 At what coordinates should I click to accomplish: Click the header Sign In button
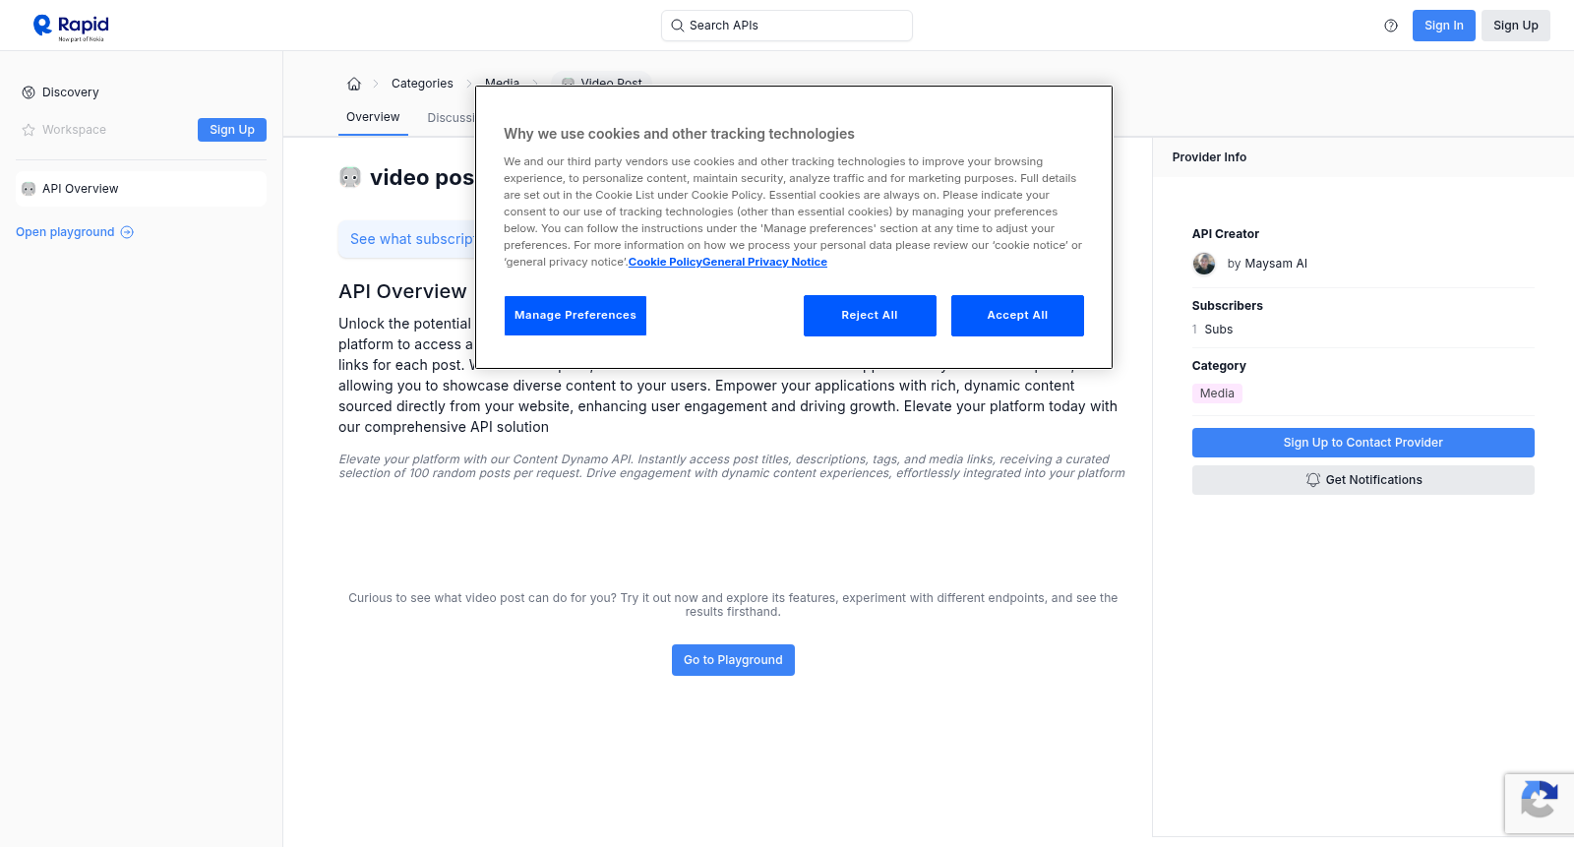[x=1443, y=26]
